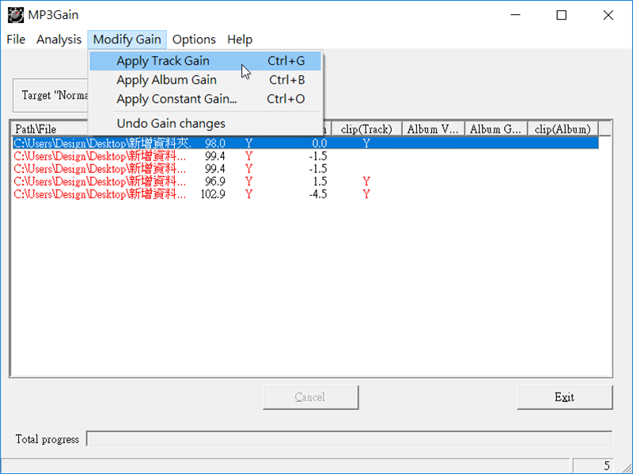Screen dimensions: 633x474
Task: Close the MP3Gain window
Action: click(608, 15)
